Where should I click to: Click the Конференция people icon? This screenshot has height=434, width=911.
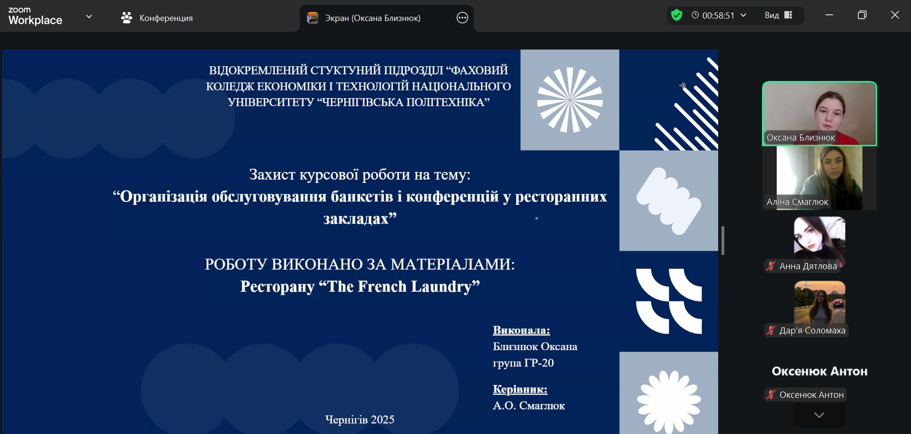click(x=127, y=18)
